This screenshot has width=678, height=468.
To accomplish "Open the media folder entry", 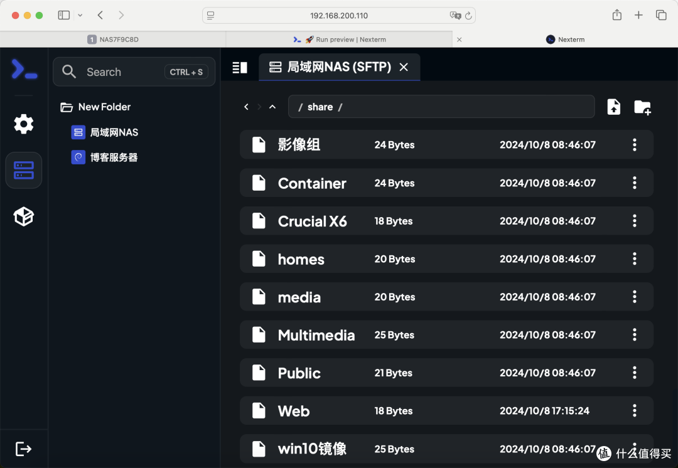I will pyautogui.click(x=301, y=297).
